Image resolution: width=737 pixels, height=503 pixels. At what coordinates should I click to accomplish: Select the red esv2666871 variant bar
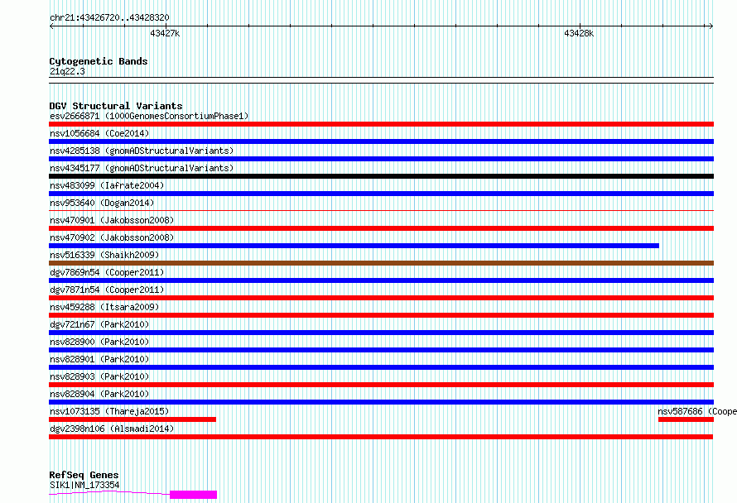[381, 124]
